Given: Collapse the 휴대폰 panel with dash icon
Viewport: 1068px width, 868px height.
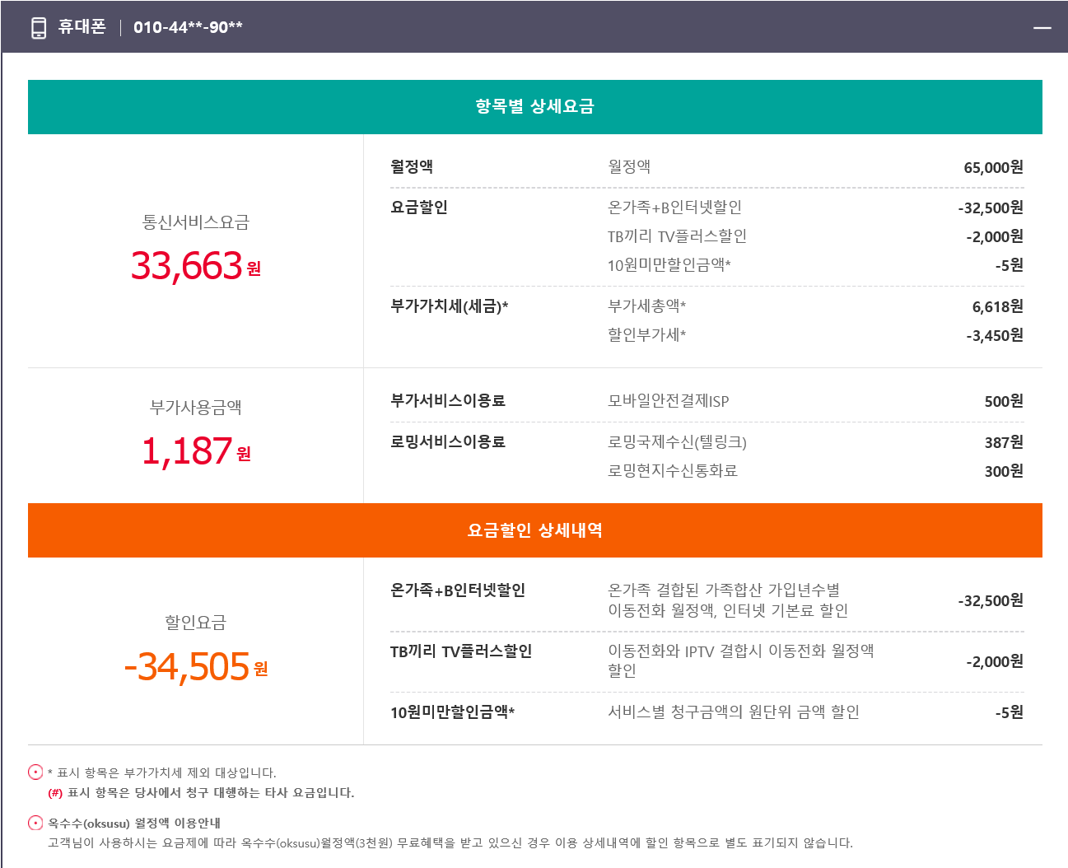Looking at the screenshot, I should click(x=1042, y=28).
